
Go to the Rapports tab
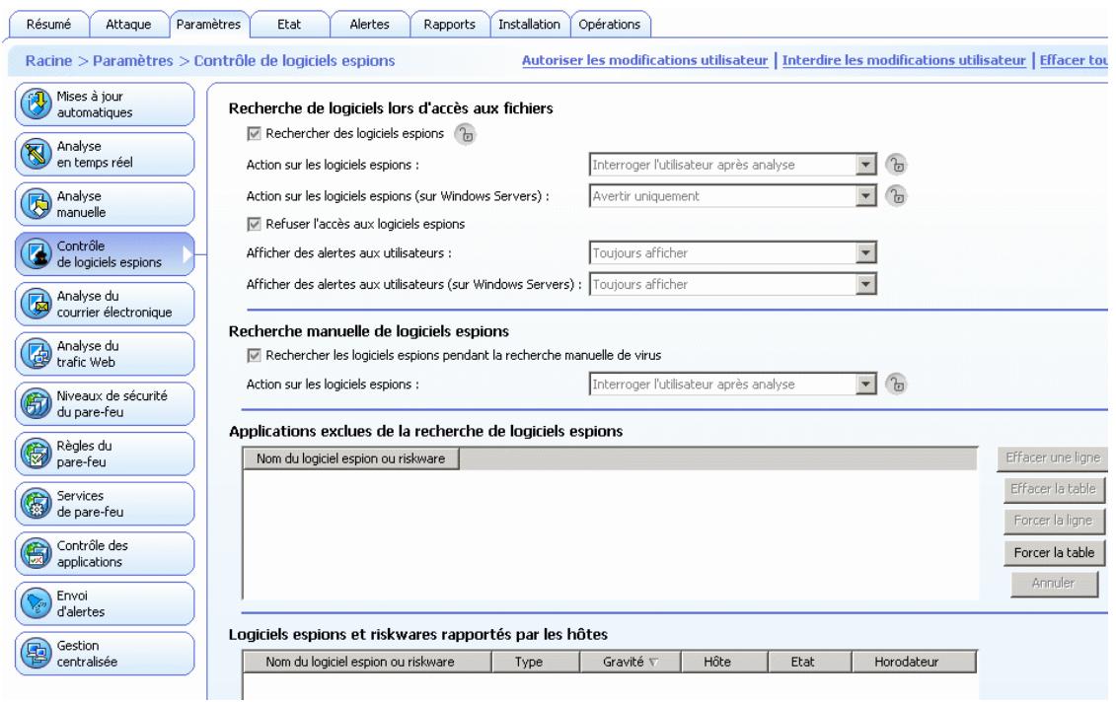[449, 25]
